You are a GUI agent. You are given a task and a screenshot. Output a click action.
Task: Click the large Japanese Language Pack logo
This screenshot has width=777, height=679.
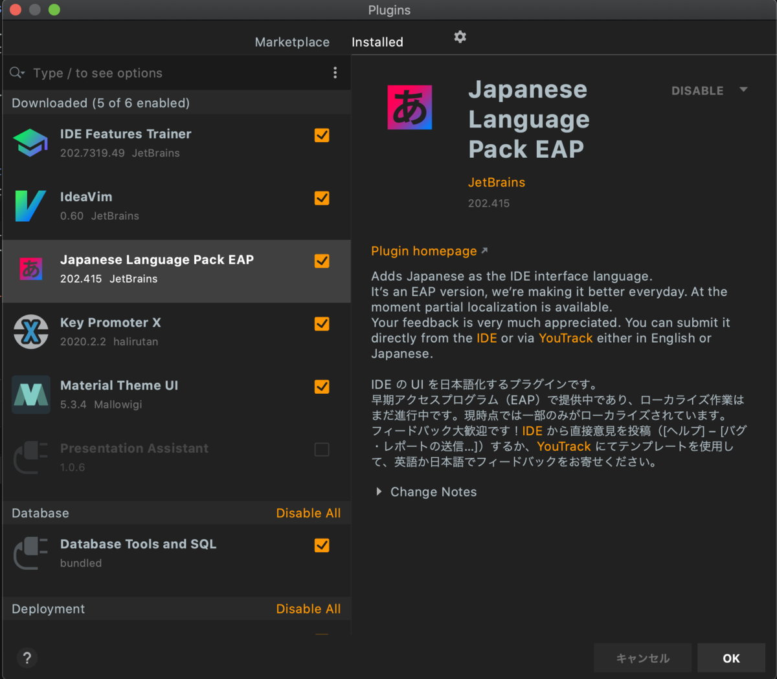click(410, 107)
